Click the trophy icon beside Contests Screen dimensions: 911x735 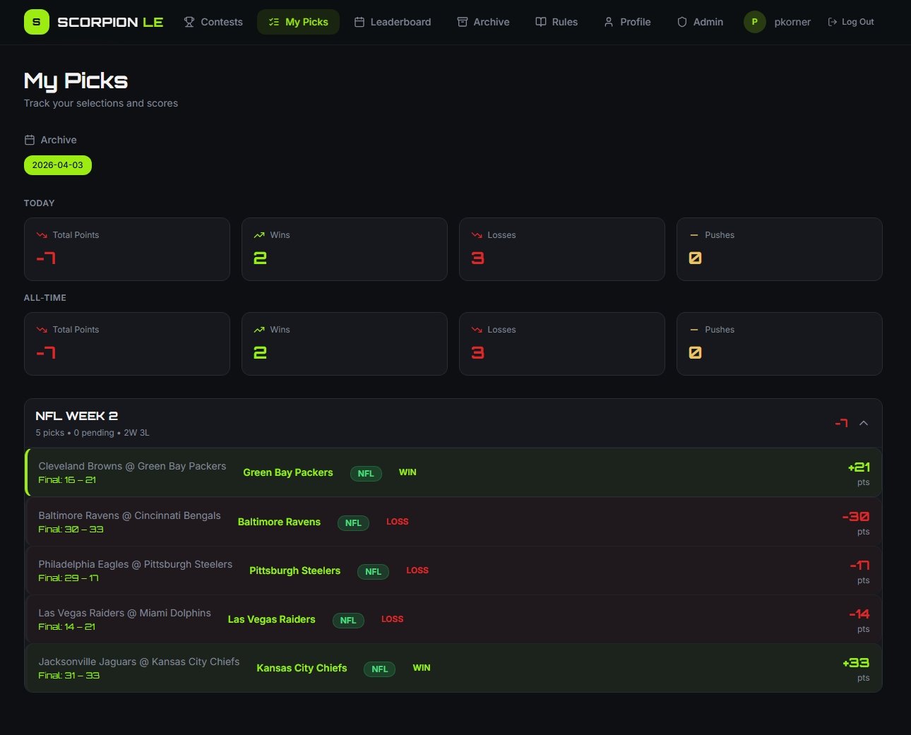tap(189, 22)
